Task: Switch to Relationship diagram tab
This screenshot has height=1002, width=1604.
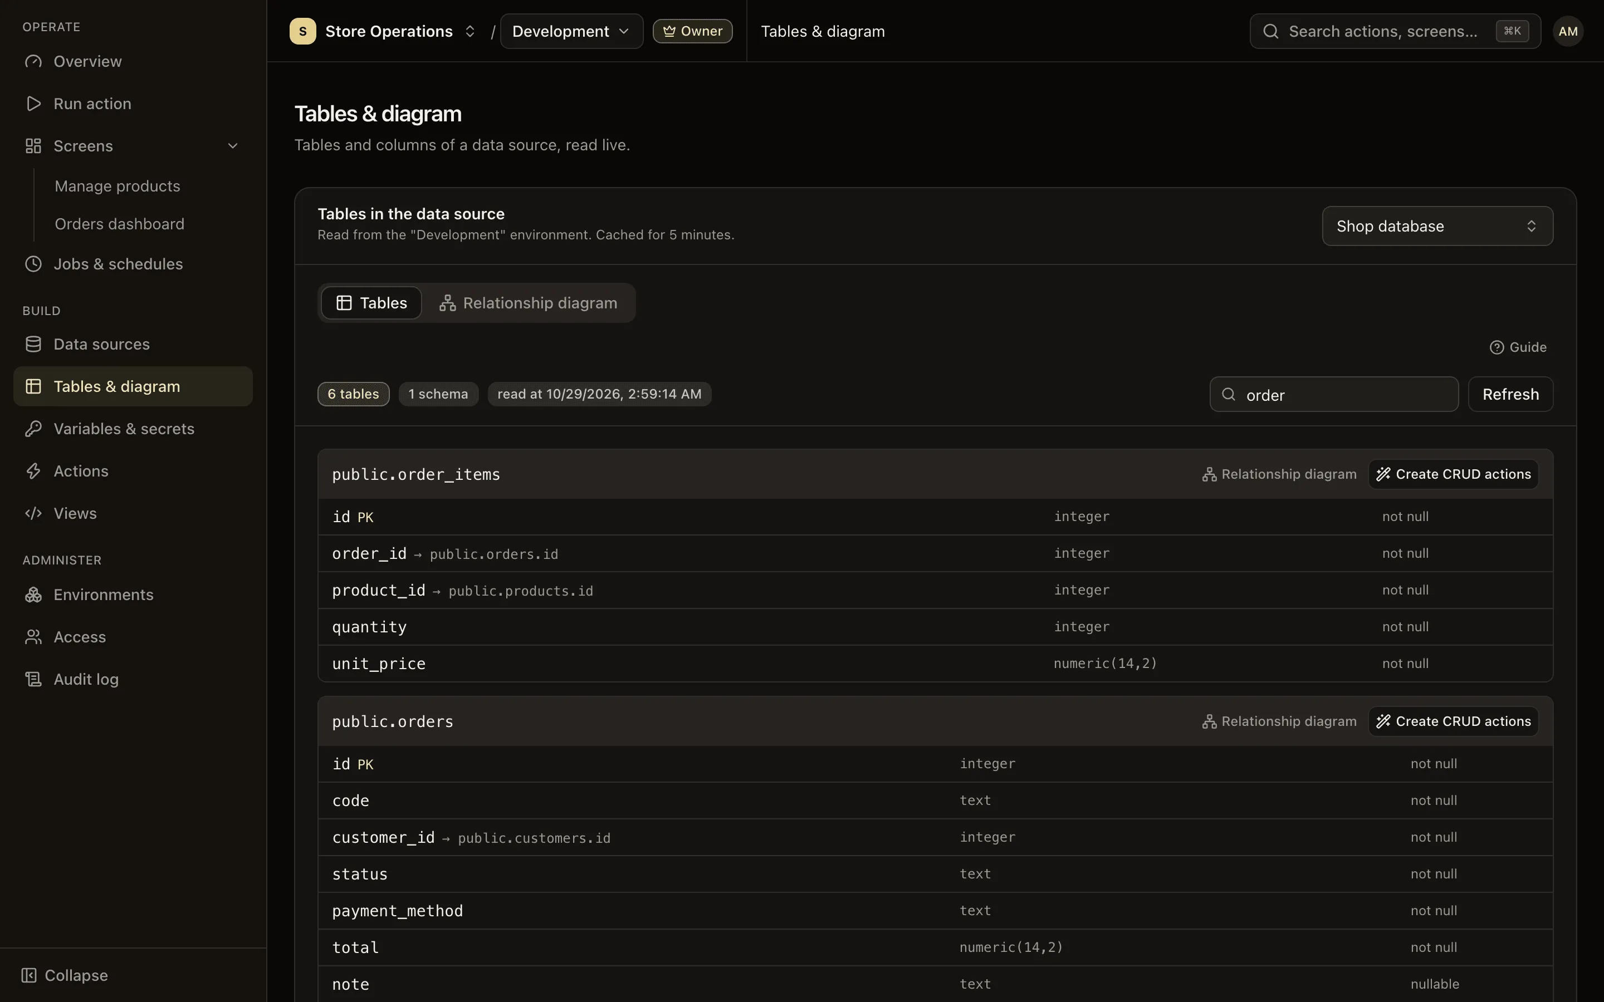Action: [528, 303]
